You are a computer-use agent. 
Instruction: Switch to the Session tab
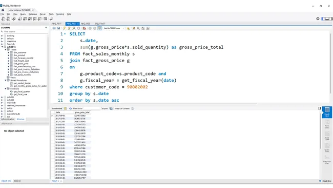tap(17, 181)
